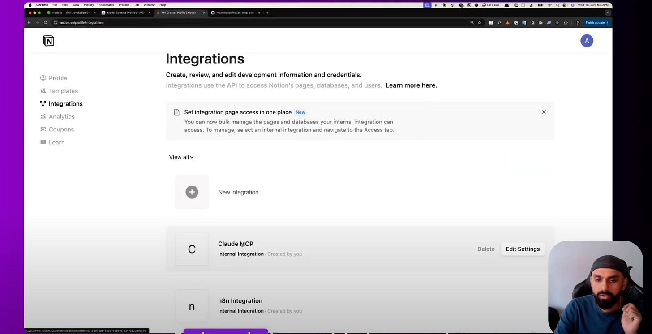The image size is (652, 334).
Task: Follow the 'Learn more here.' link
Action: click(x=411, y=85)
